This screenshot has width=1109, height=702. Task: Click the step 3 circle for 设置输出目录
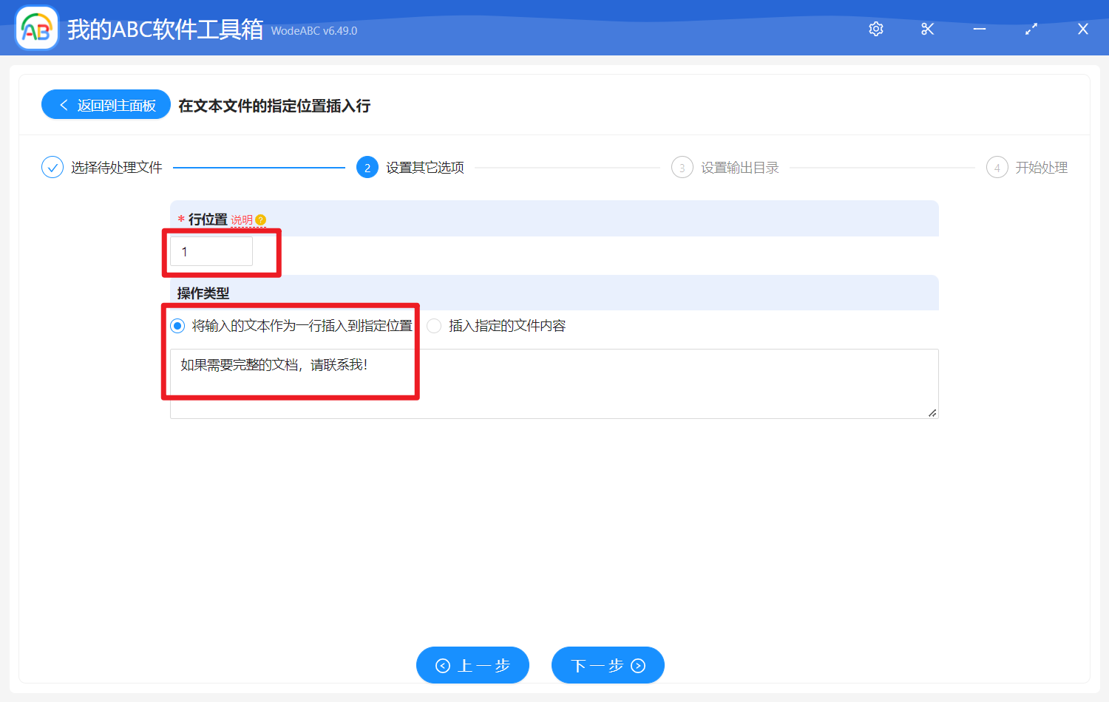click(x=681, y=167)
